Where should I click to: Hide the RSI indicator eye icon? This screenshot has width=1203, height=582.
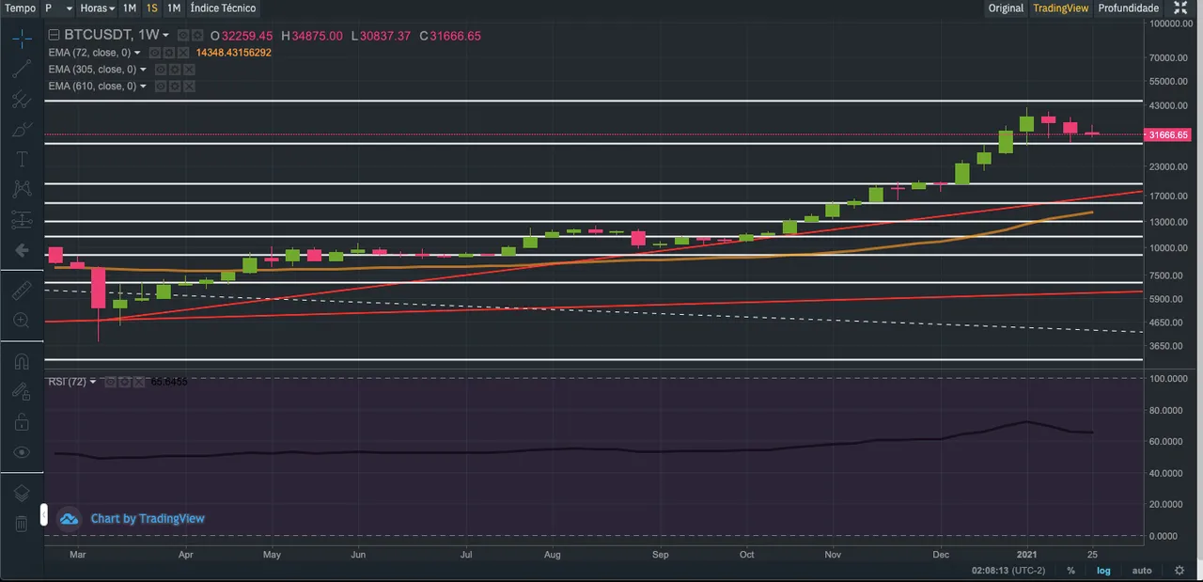[x=110, y=382]
